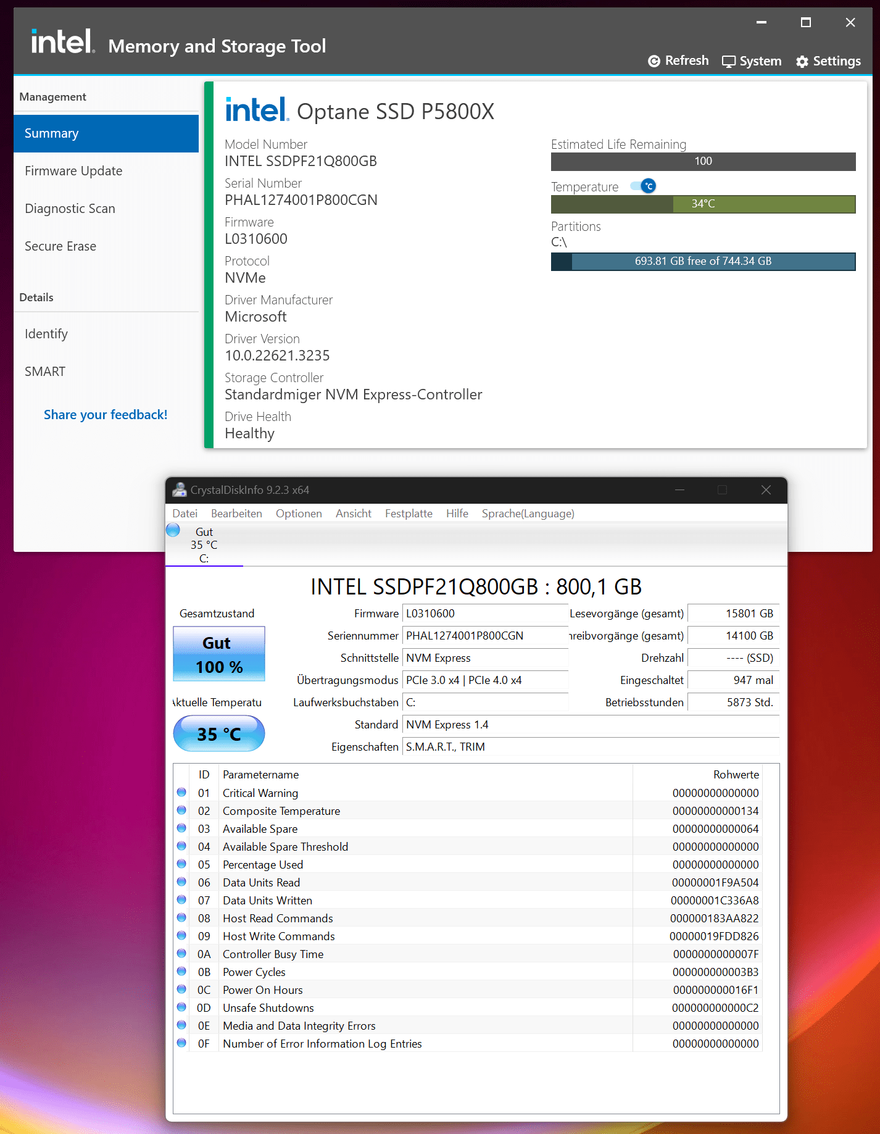Click the Übertragungsmodus field
Viewport: 880px width, 1134px height.
click(485, 680)
